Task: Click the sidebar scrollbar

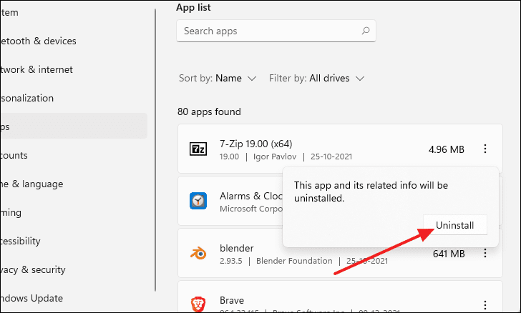Action: coord(155,150)
